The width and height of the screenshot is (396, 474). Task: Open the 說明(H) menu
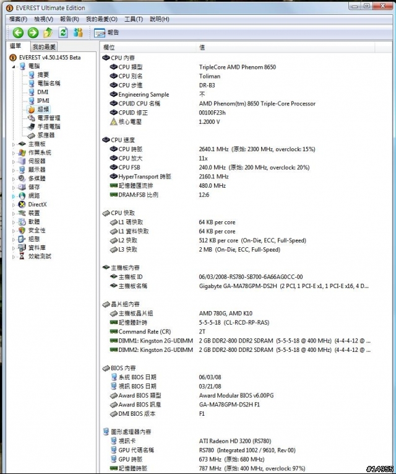click(x=160, y=19)
